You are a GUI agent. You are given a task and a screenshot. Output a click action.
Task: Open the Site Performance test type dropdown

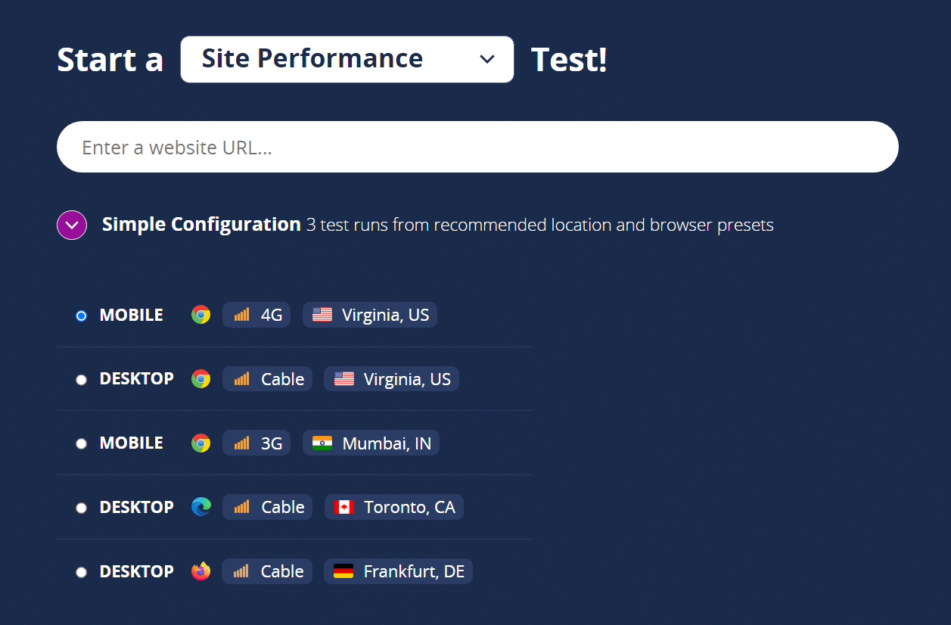347,58
